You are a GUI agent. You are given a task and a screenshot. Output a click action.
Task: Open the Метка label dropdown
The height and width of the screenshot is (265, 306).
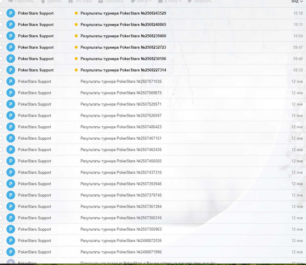[141, 1]
